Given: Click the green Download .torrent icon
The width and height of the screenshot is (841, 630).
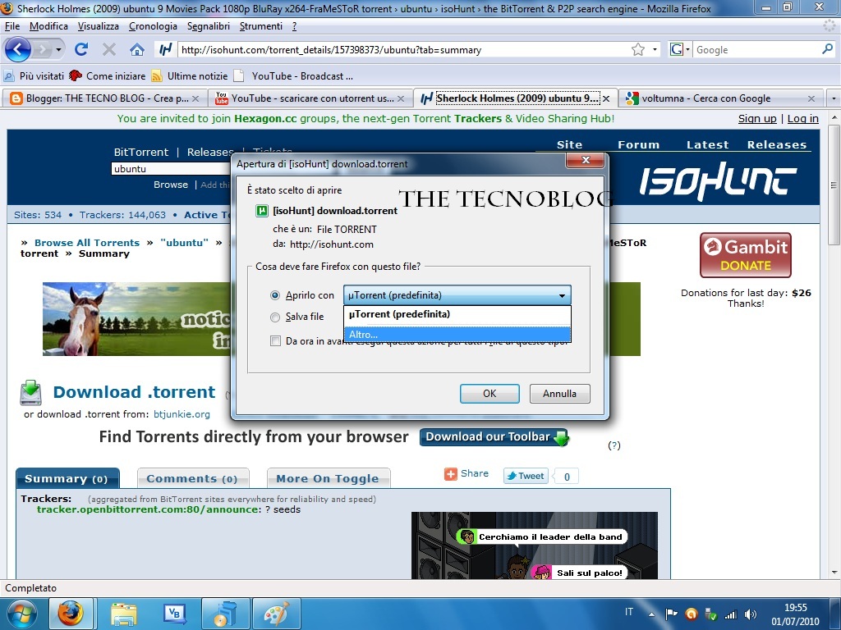Looking at the screenshot, I should [30, 392].
